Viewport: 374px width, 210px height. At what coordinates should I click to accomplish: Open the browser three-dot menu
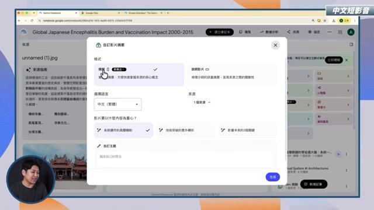point(355,21)
